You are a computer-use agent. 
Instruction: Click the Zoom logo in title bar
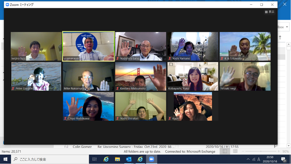click(8, 4)
